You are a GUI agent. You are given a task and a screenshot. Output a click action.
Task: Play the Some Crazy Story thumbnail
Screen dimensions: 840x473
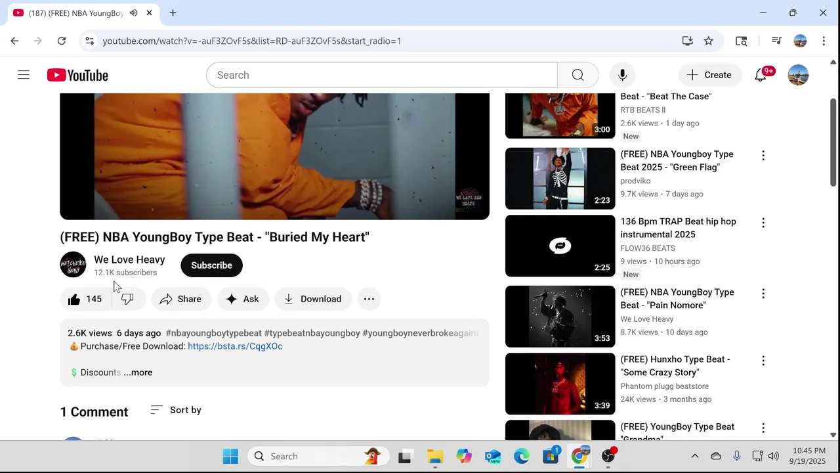[x=560, y=384]
